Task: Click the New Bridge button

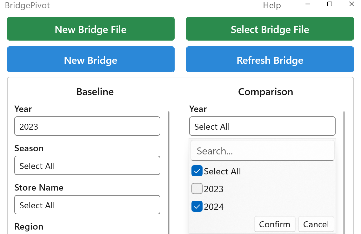Action: pos(90,59)
